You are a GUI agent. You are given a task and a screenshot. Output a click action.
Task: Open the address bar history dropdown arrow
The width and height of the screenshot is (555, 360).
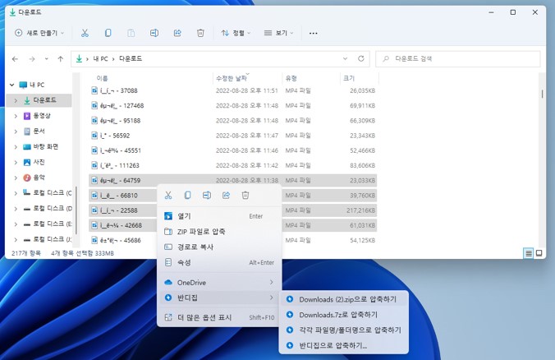[345, 58]
